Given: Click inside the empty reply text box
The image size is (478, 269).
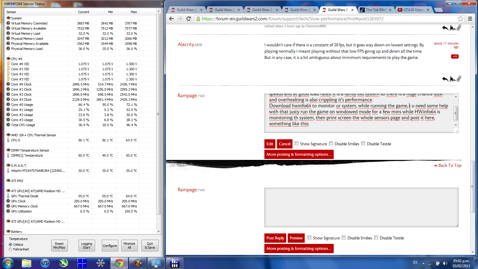Looking at the screenshot, I should pos(361,207).
